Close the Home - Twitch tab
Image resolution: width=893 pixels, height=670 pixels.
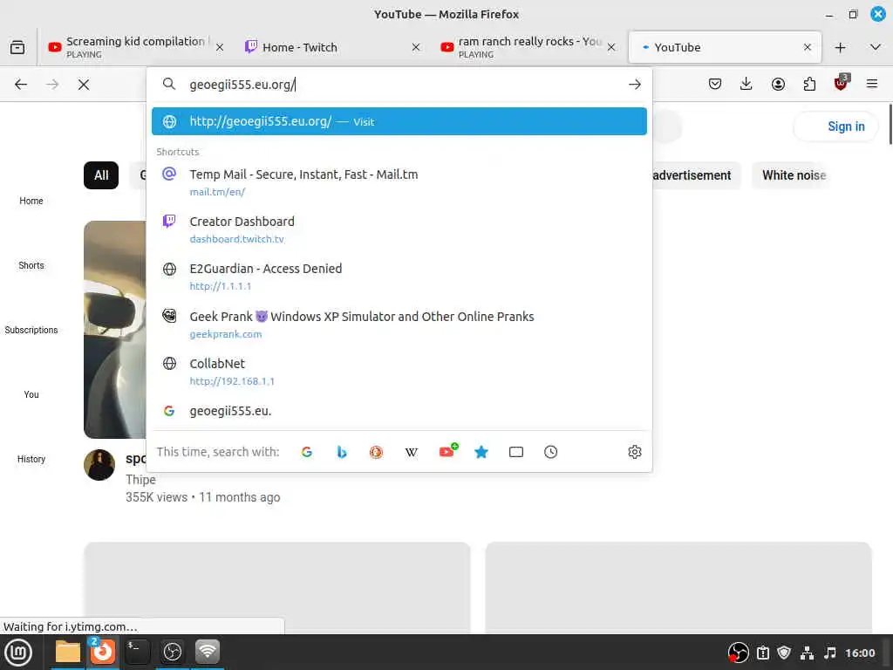(x=416, y=47)
